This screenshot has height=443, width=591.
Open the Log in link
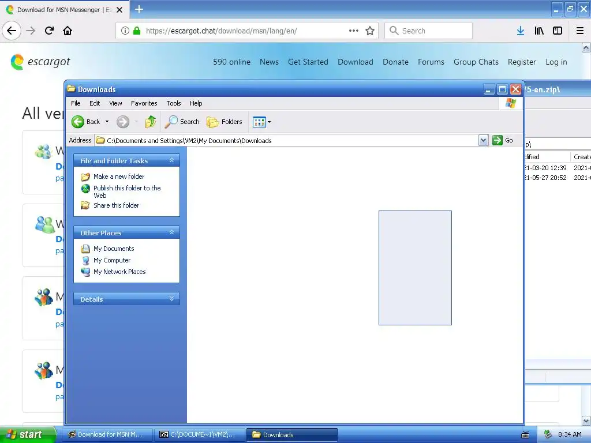point(556,62)
